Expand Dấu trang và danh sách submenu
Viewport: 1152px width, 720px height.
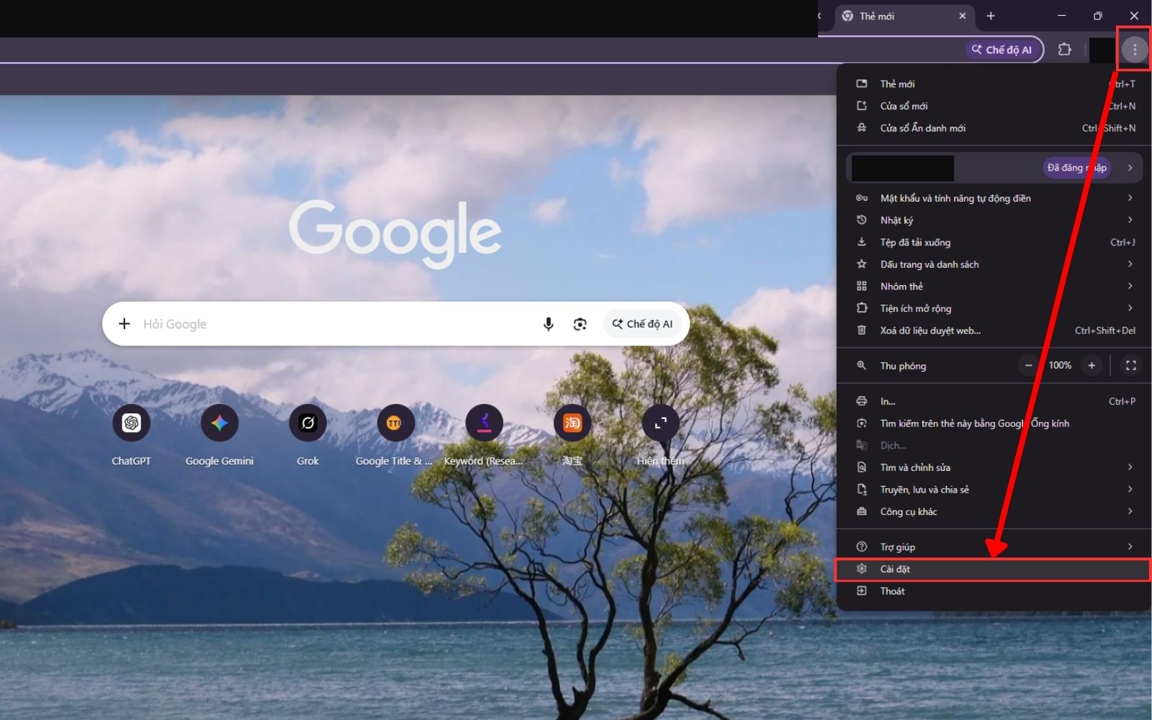(994, 264)
